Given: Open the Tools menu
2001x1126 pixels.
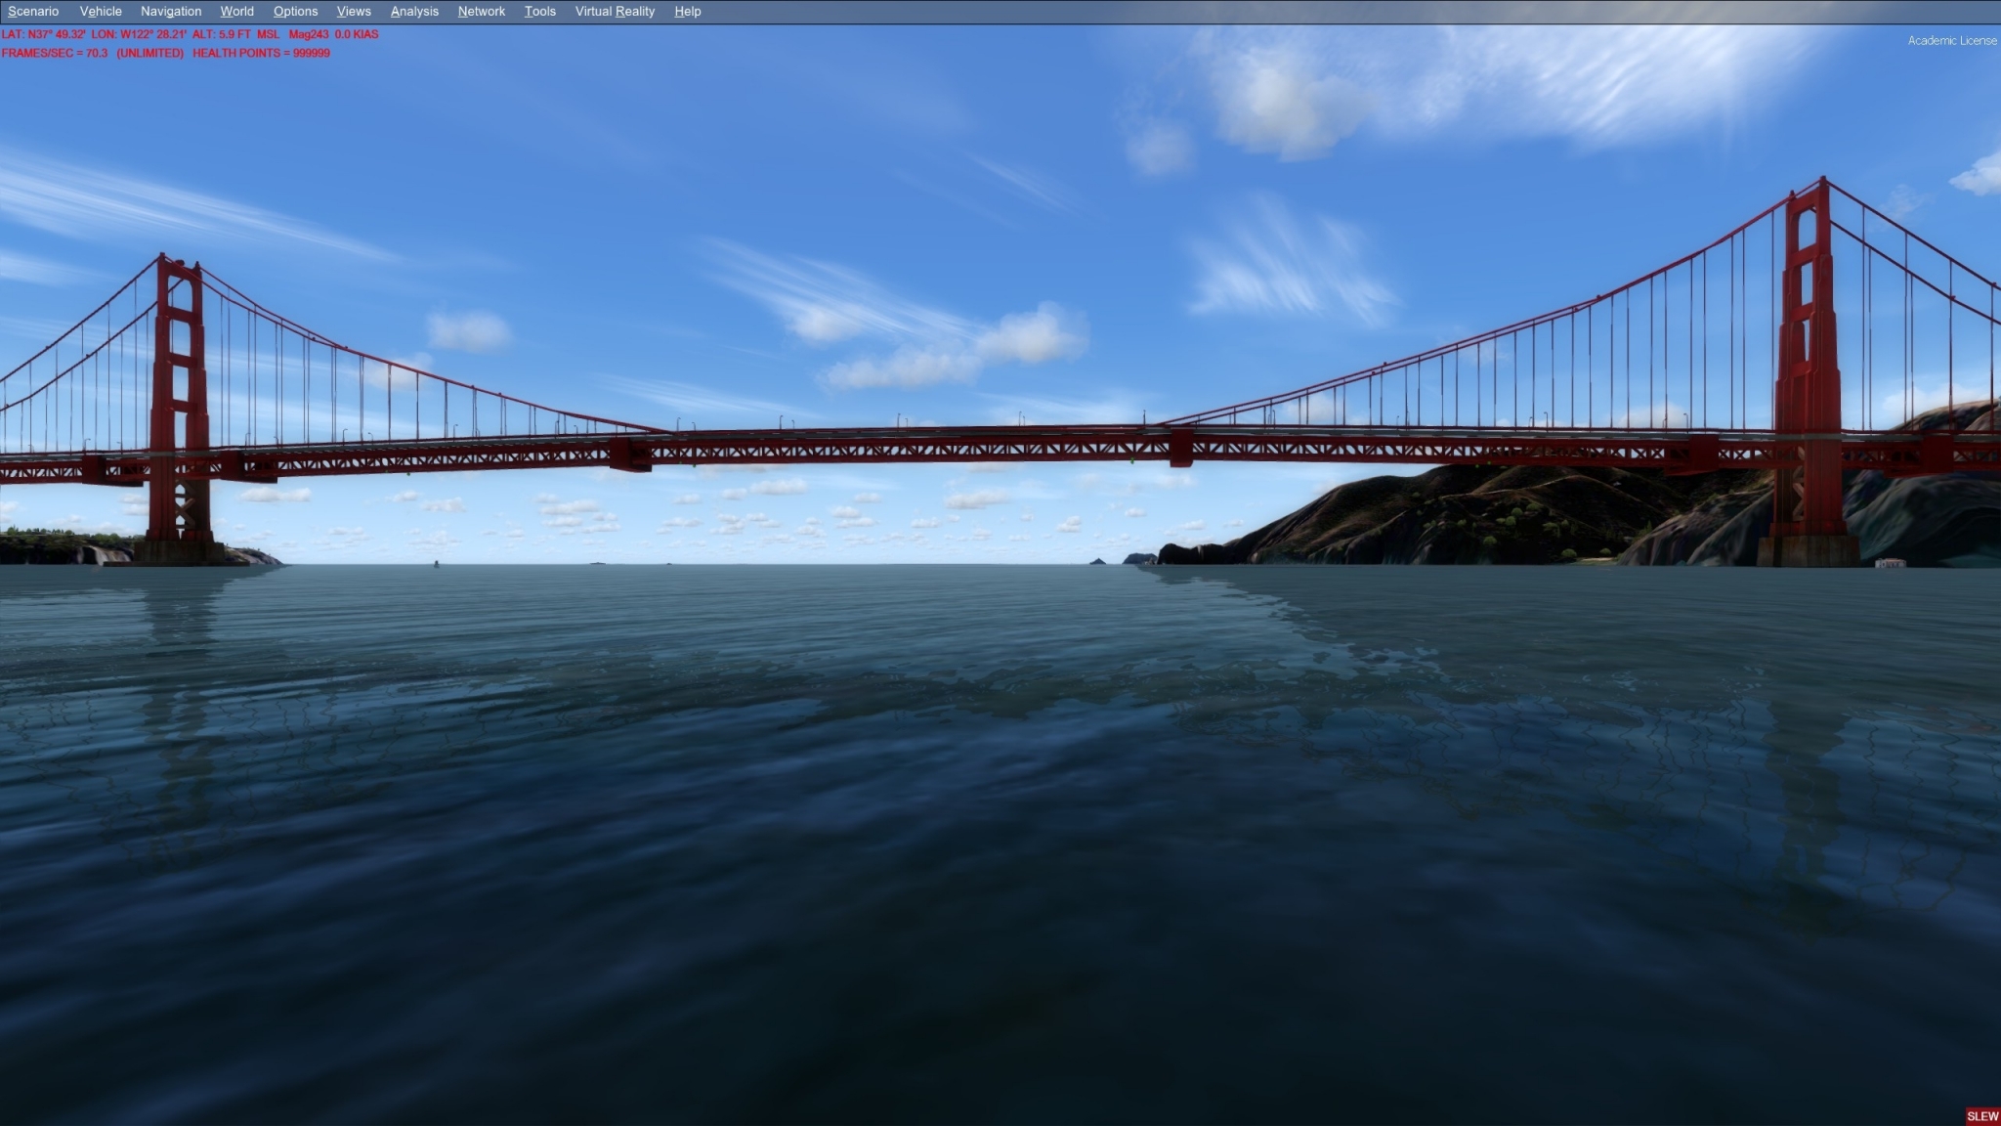Looking at the screenshot, I should pyautogui.click(x=539, y=12).
